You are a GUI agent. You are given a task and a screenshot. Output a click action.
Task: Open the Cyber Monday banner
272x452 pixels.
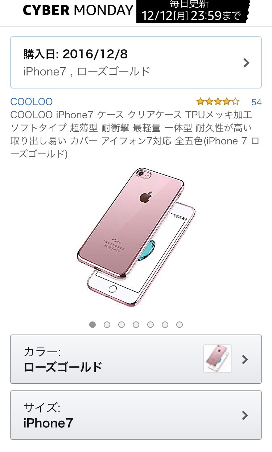136,12
